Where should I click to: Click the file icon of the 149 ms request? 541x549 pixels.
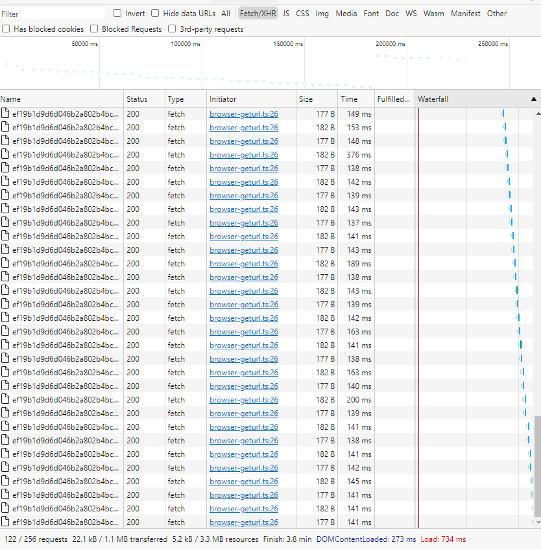[5, 113]
